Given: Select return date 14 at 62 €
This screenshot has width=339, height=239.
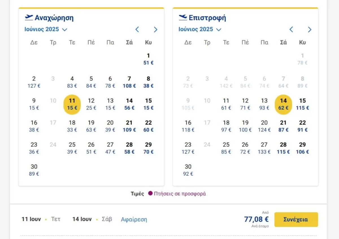Looking at the screenshot, I should [283, 104].
